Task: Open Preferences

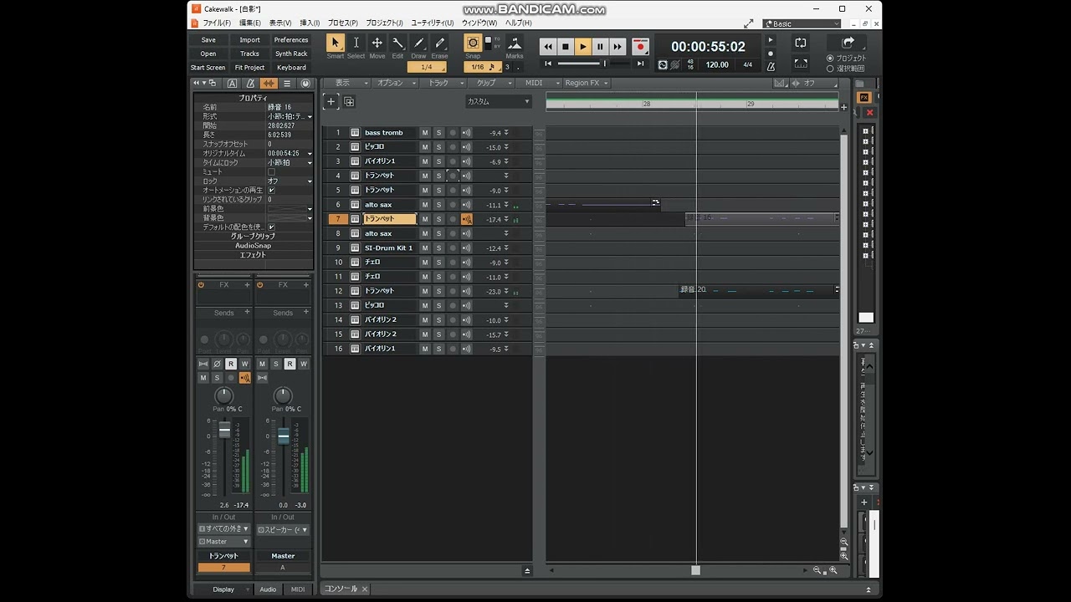Action: (291, 40)
